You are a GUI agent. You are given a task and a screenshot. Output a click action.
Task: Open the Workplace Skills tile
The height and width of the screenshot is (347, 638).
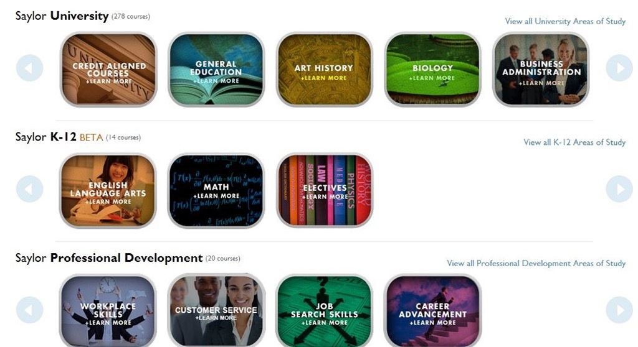pyautogui.click(x=108, y=311)
